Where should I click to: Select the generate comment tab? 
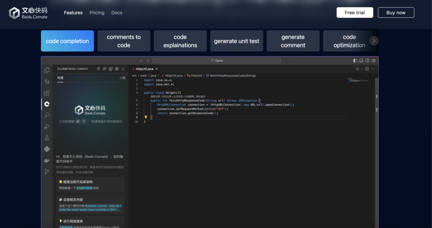coord(293,41)
